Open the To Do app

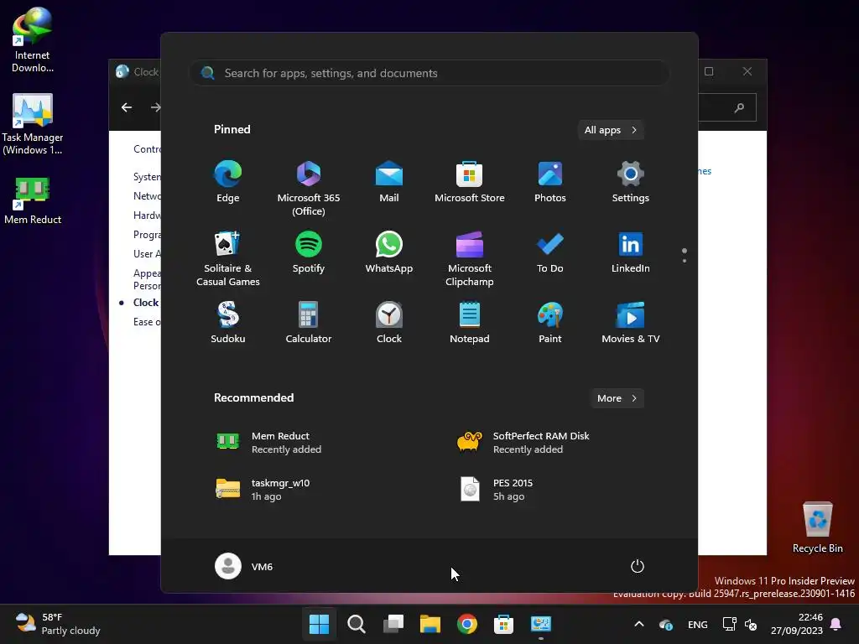coord(550,252)
